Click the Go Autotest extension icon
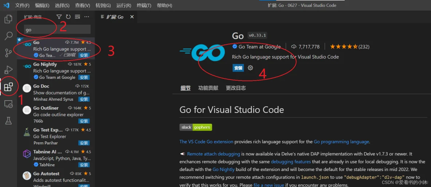Screen dimensions: 431x187 [27, 175]
